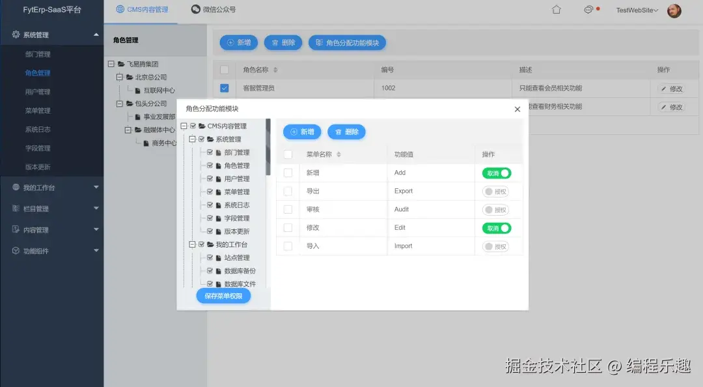Select the 系统管理 gear icon in the sidebar
Image resolution: width=703 pixels, height=387 pixels.
(x=14, y=34)
